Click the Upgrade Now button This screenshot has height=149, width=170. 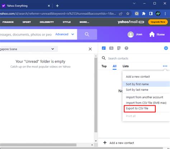(x=158, y=22)
